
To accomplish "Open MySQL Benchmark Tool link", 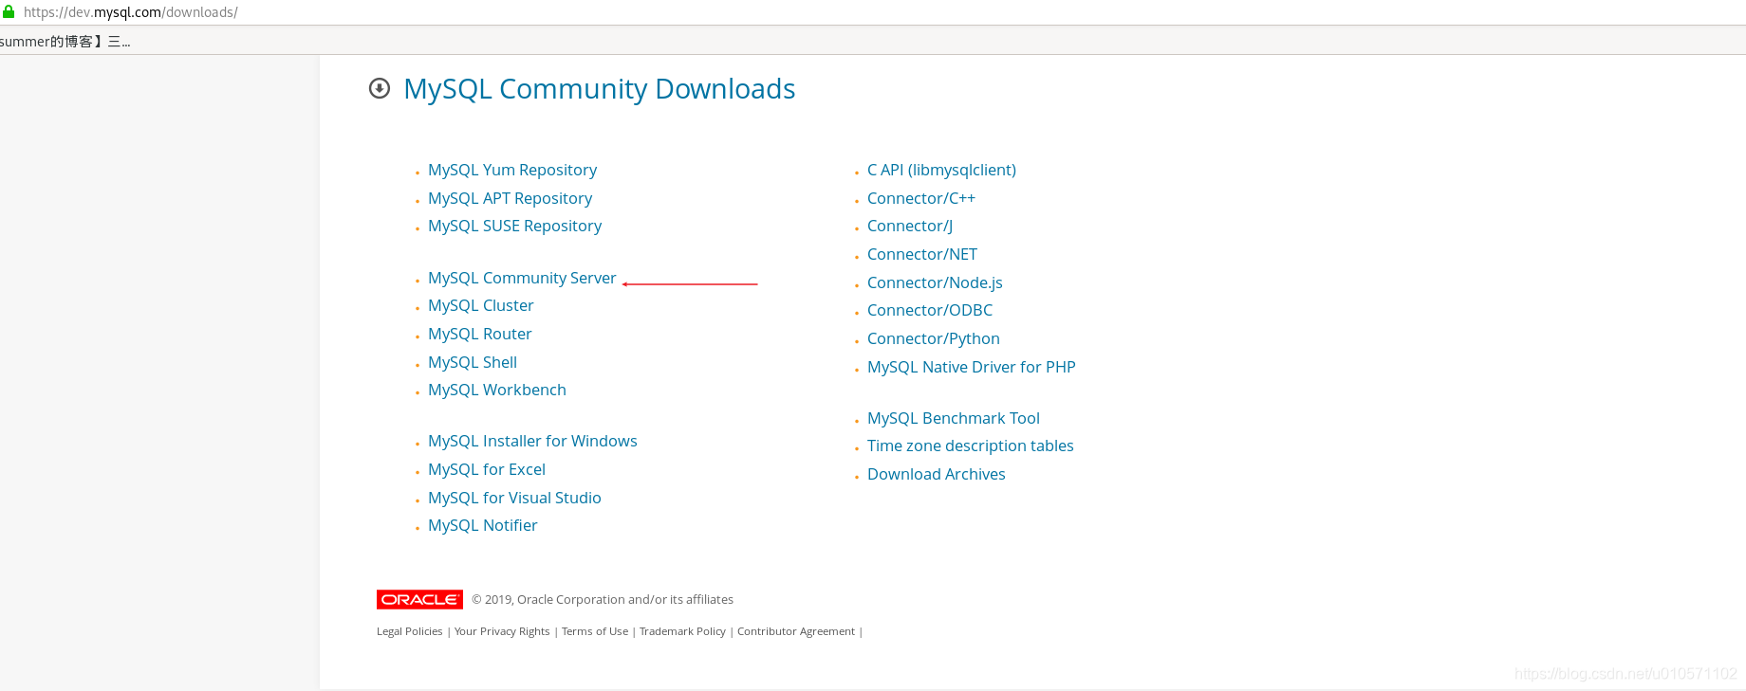I will pos(954,418).
